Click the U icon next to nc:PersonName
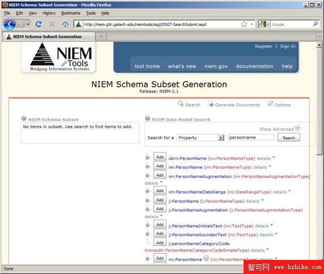The height and width of the screenshot is (274, 324). [206, 258]
